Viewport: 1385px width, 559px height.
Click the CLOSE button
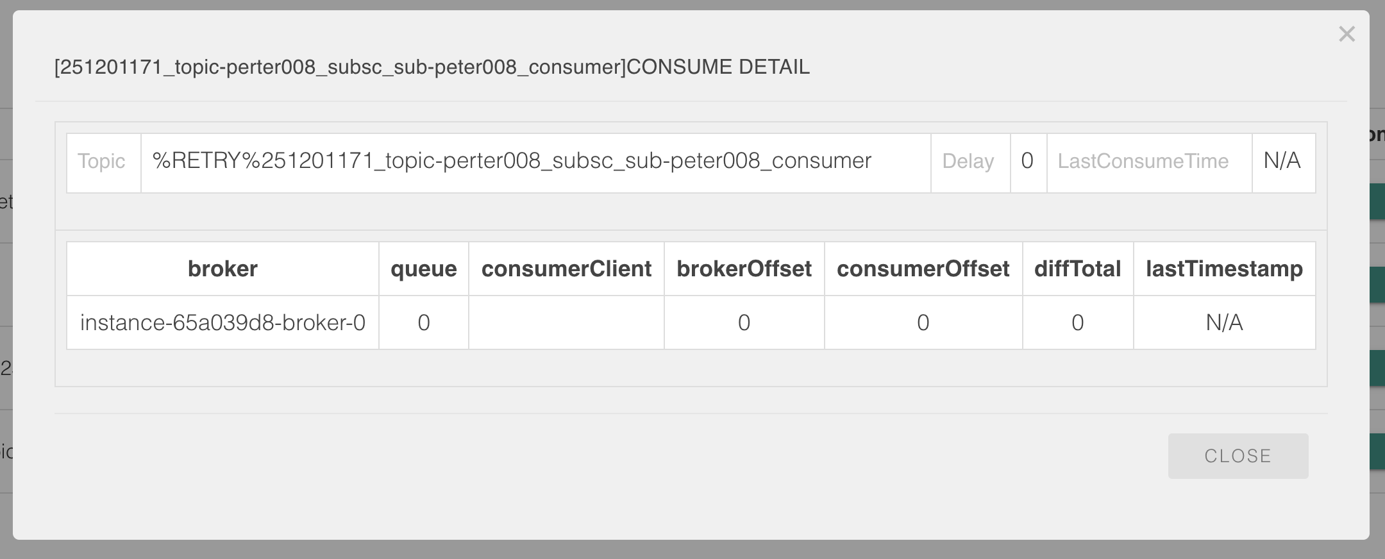coord(1238,455)
